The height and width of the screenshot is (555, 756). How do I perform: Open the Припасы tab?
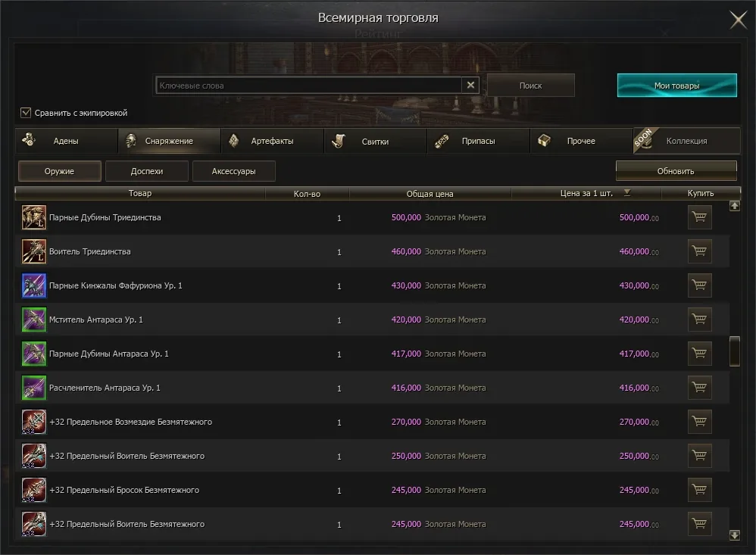[478, 141]
